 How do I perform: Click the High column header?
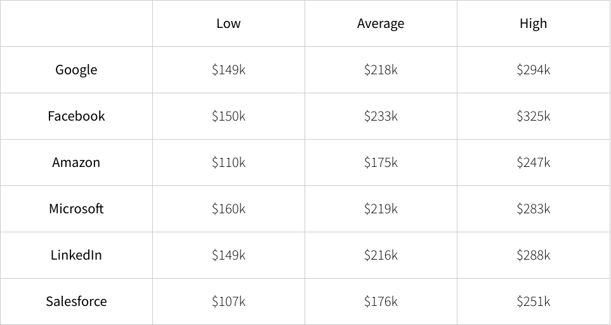[533, 23]
